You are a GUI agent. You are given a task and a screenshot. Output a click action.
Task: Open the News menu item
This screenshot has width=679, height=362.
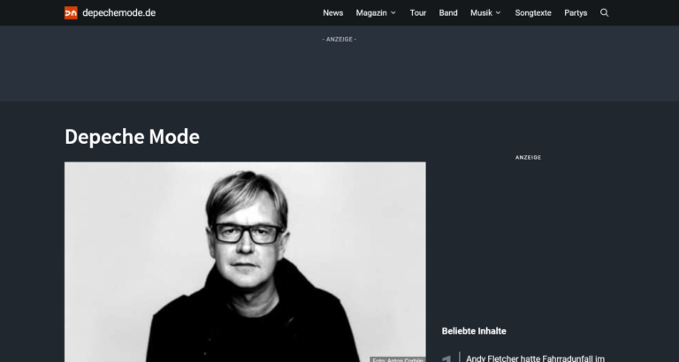[x=333, y=13]
